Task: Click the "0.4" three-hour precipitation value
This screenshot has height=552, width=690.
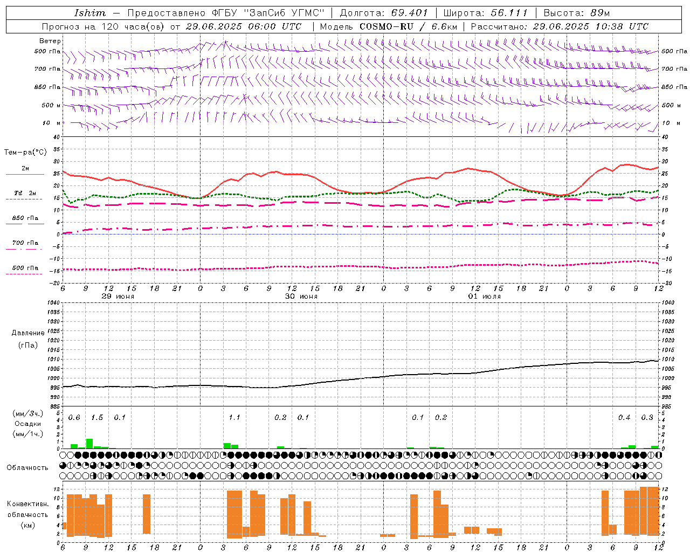Action: coord(624,418)
